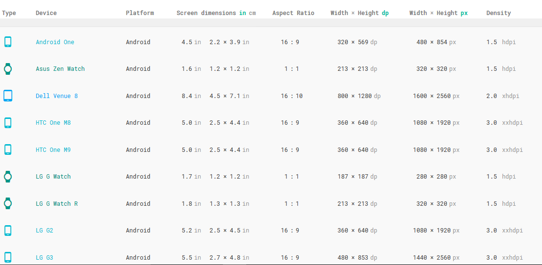
Task: Toggle the dp unit in Width × Height header
Action: pos(385,13)
